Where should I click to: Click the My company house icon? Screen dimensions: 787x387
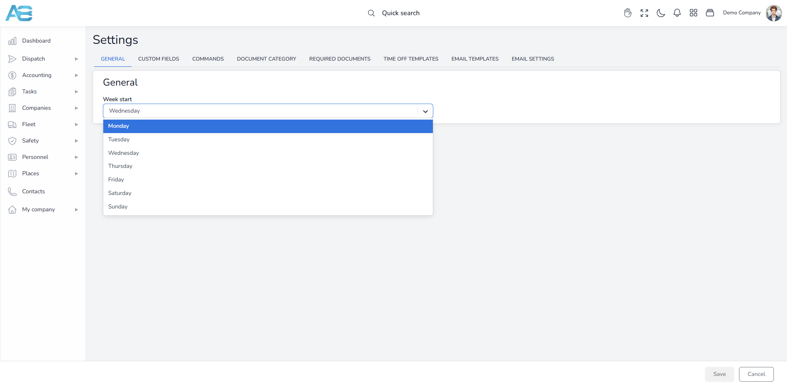pos(12,210)
